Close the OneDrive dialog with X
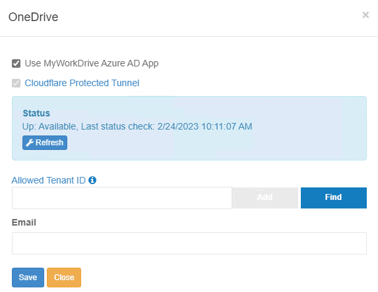 coord(365,15)
